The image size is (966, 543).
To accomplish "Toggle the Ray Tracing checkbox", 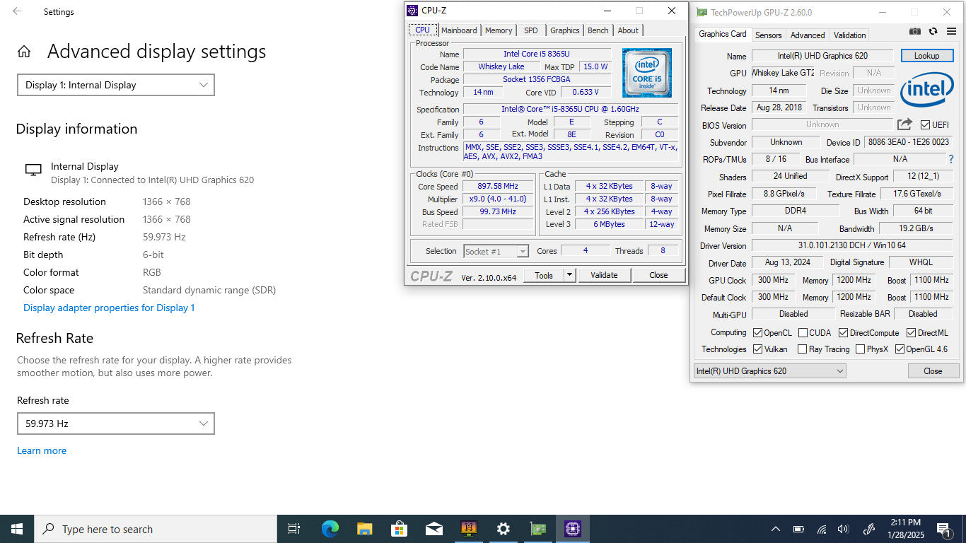I will coord(802,349).
